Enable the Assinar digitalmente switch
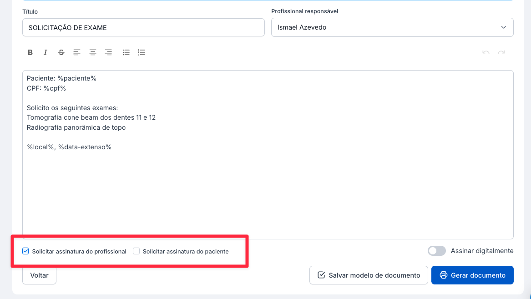531x299 pixels. tap(436, 251)
